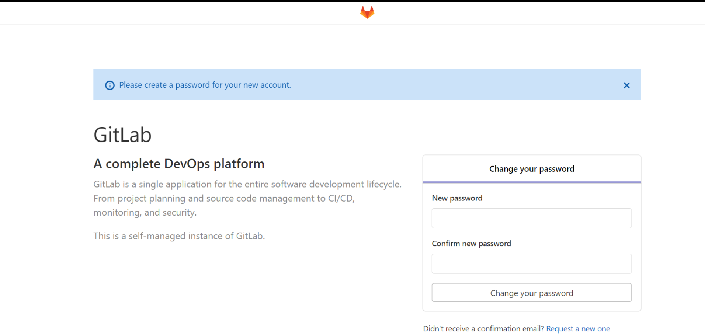This screenshot has height=335, width=705.
Task: Select the Change your password tab header
Action: coord(531,169)
